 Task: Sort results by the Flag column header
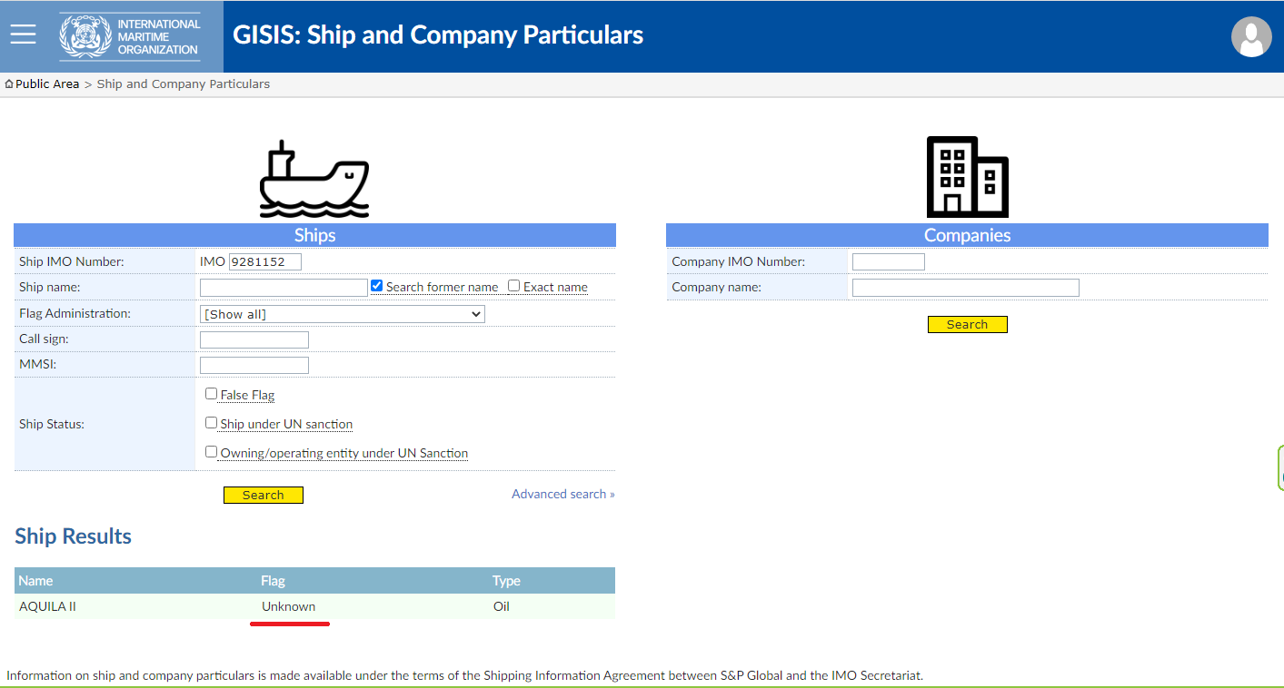pyautogui.click(x=273, y=581)
